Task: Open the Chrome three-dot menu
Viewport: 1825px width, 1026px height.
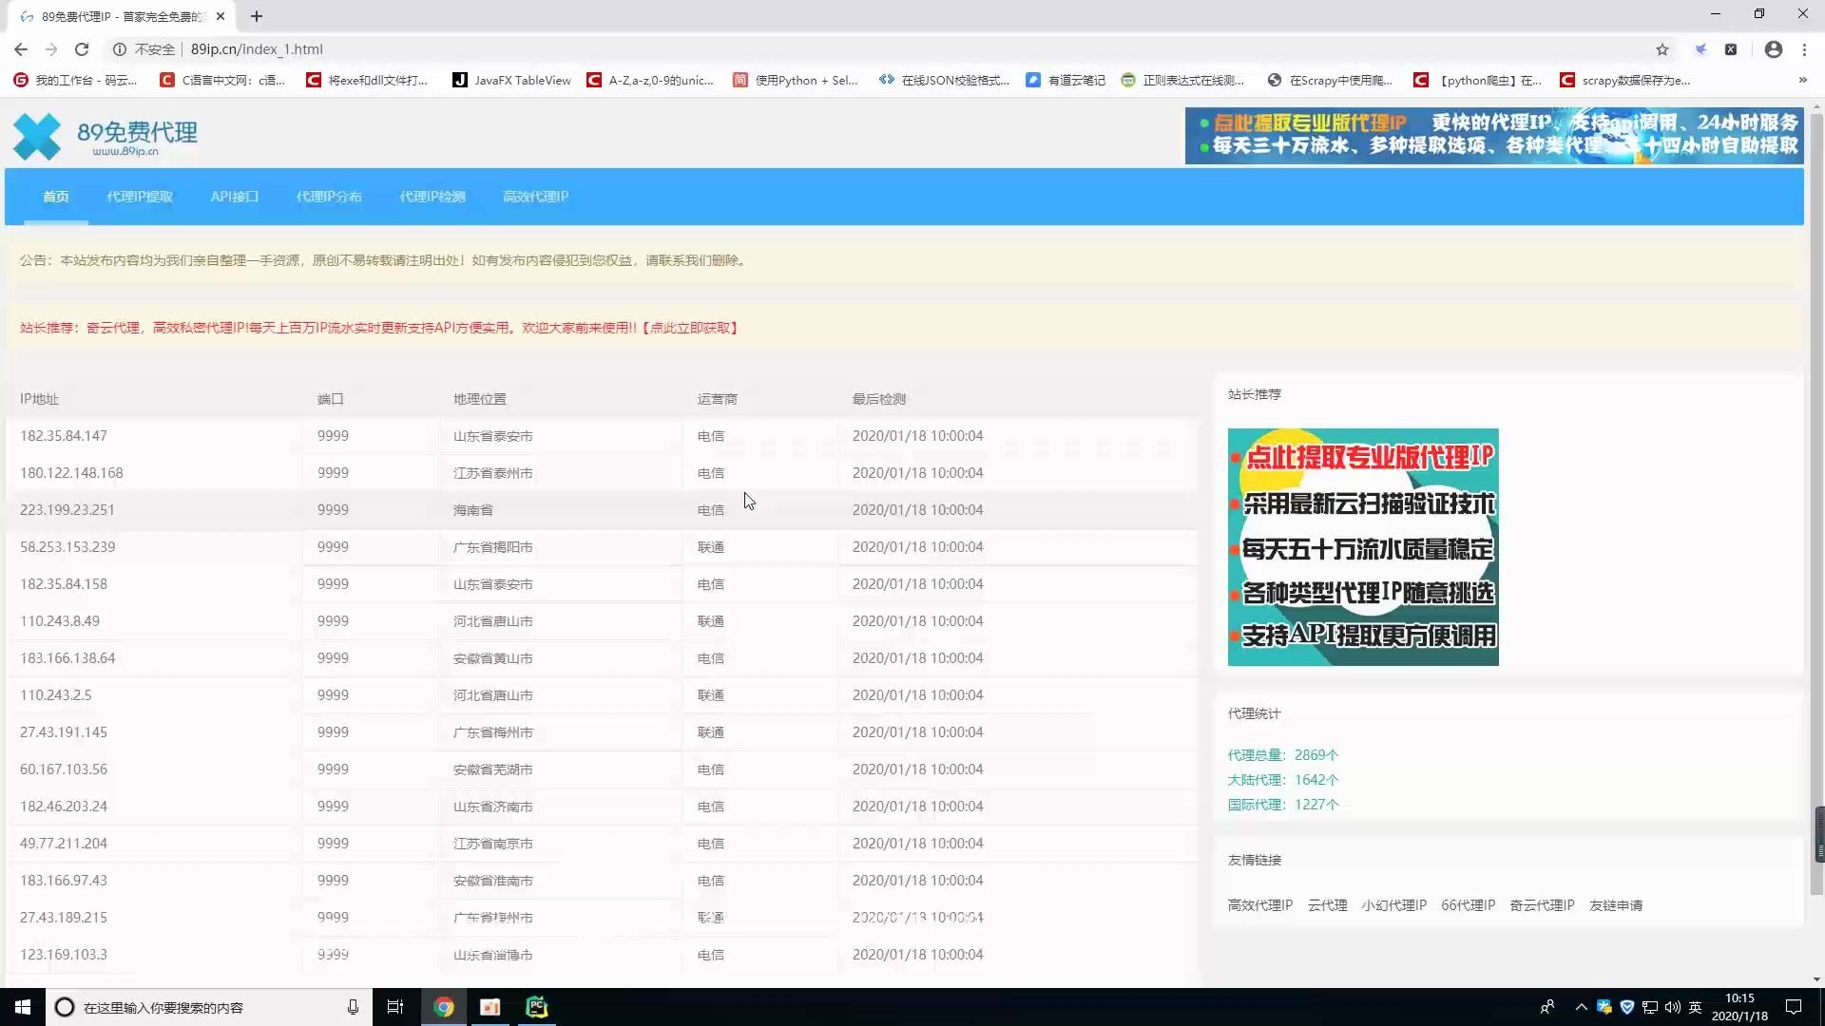Action: pos(1805,49)
